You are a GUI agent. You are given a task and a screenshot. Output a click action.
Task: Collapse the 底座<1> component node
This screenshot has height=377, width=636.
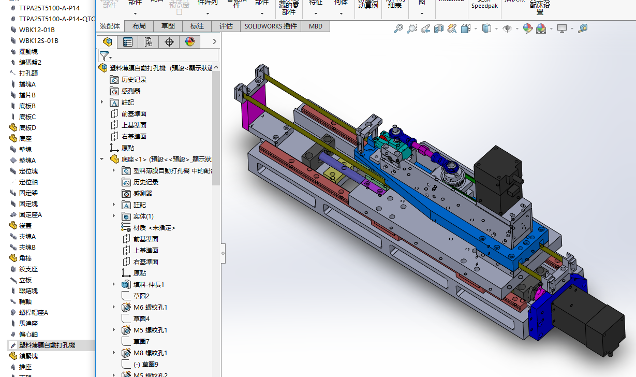point(102,159)
